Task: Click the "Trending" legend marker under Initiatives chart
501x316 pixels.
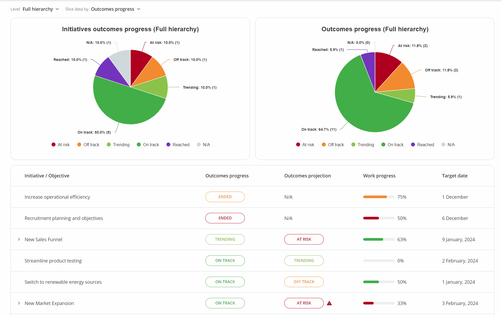Action: [x=108, y=145]
